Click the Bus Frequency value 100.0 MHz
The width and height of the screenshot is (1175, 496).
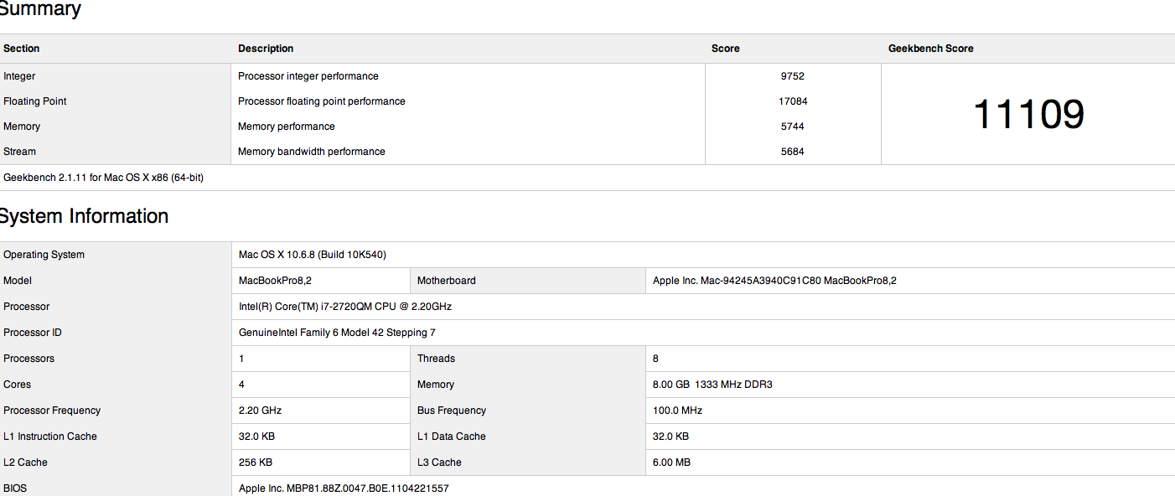(677, 411)
